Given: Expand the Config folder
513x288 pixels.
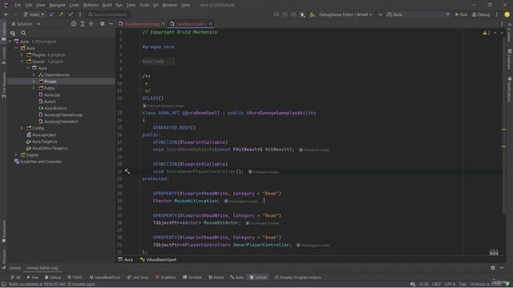Looking at the screenshot, I should pos(22,128).
